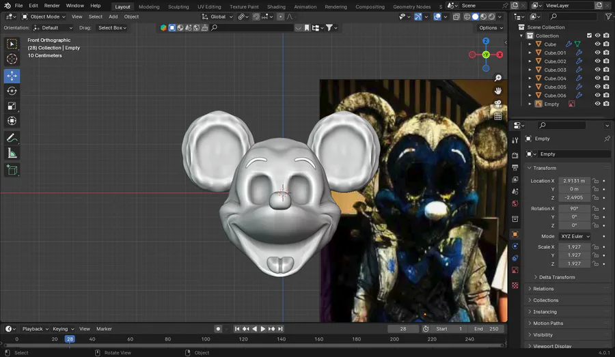This screenshot has width=615, height=357.
Task: Open the Output properties tab
Action: point(515,167)
